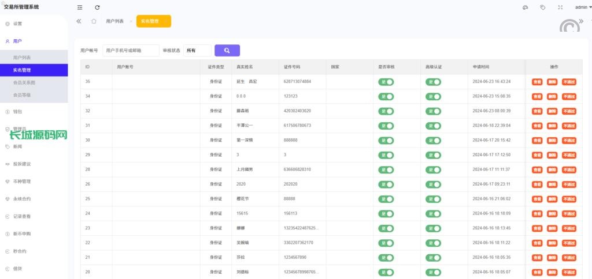Image resolution: width=592 pixels, height=279 pixels.
Task: Toggle 高级认证 switch for user ID 34
Action: 433,96
